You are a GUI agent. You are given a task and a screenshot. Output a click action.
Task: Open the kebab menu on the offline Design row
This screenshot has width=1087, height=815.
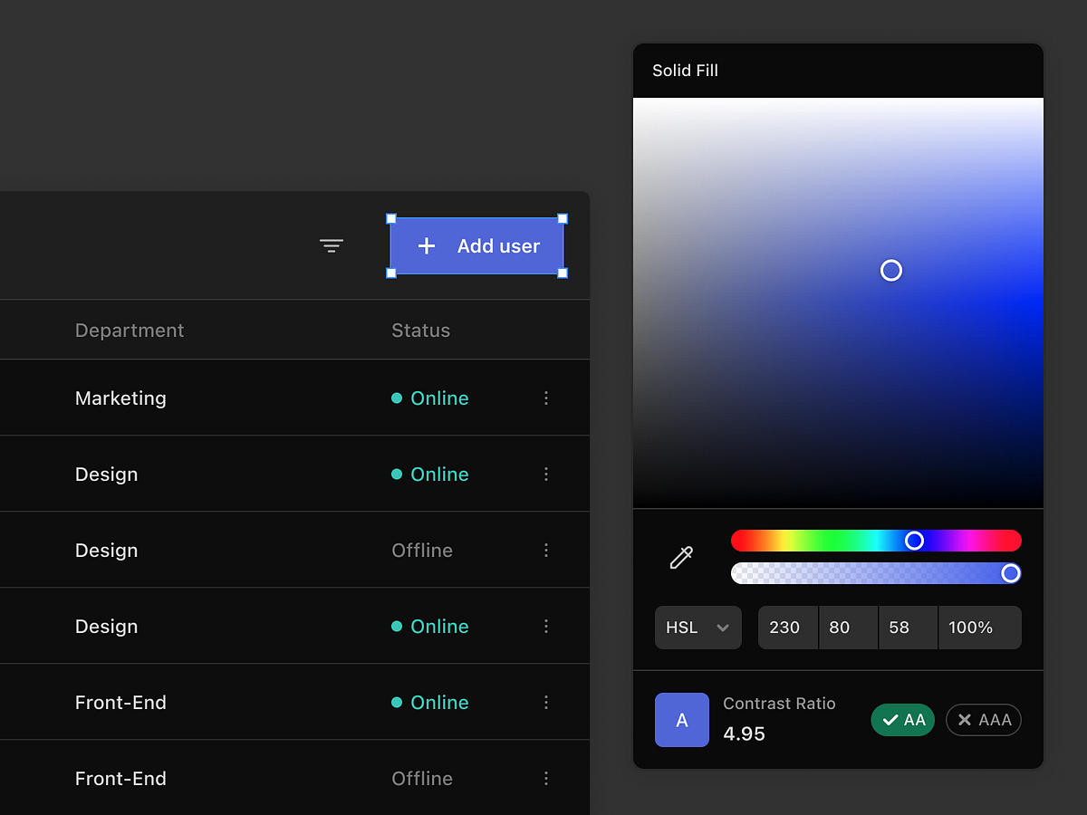pos(546,550)
